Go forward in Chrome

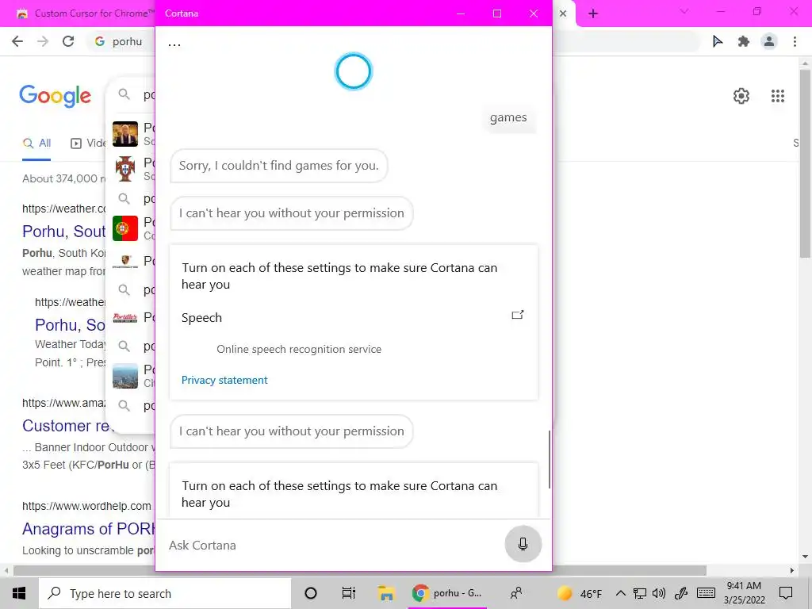tap(43, 41)
